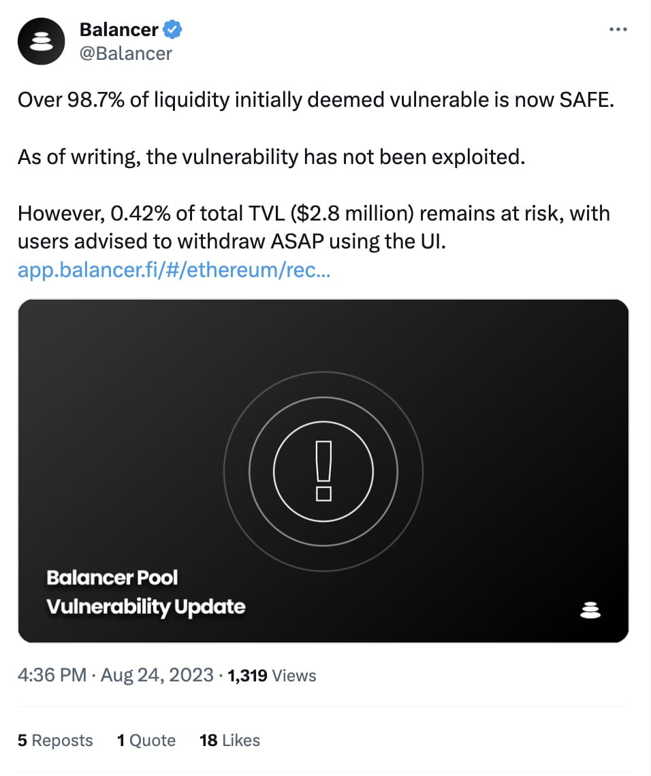Image resolution: width=651 pixels, height=776 pixels.
Task: Select the bold Balancer display name
Action: [x=120, y=29]
